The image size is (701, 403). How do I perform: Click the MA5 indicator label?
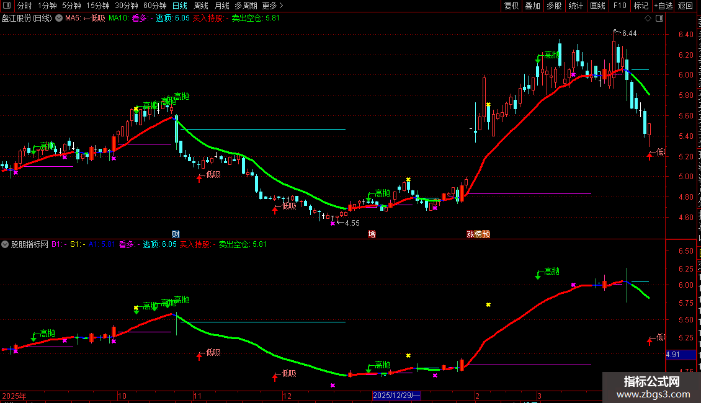coord(73,19)
